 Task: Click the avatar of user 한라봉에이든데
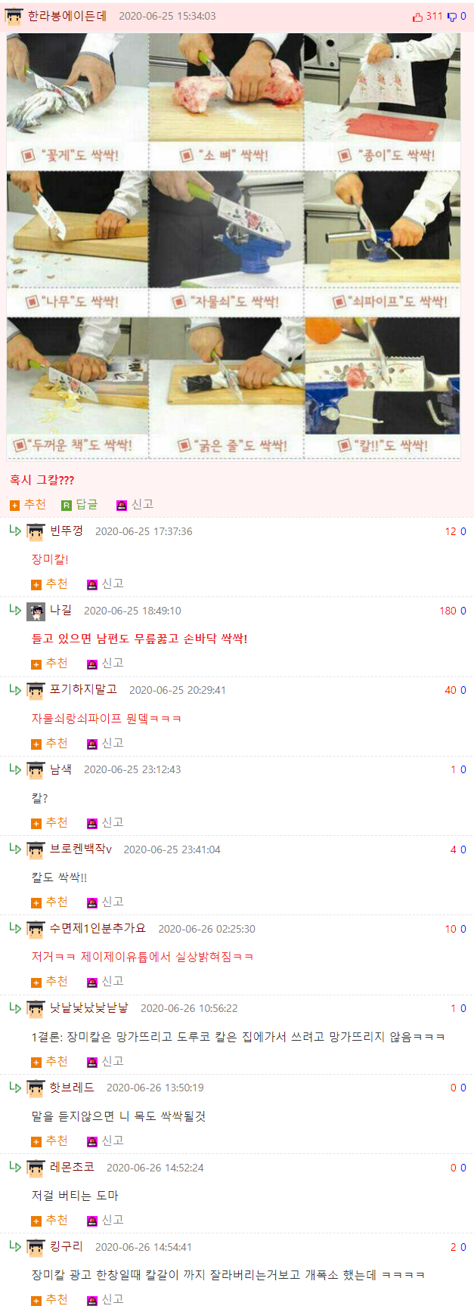(14, 17)
